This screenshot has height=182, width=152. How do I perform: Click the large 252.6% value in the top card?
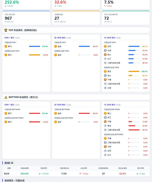[12, 2]
